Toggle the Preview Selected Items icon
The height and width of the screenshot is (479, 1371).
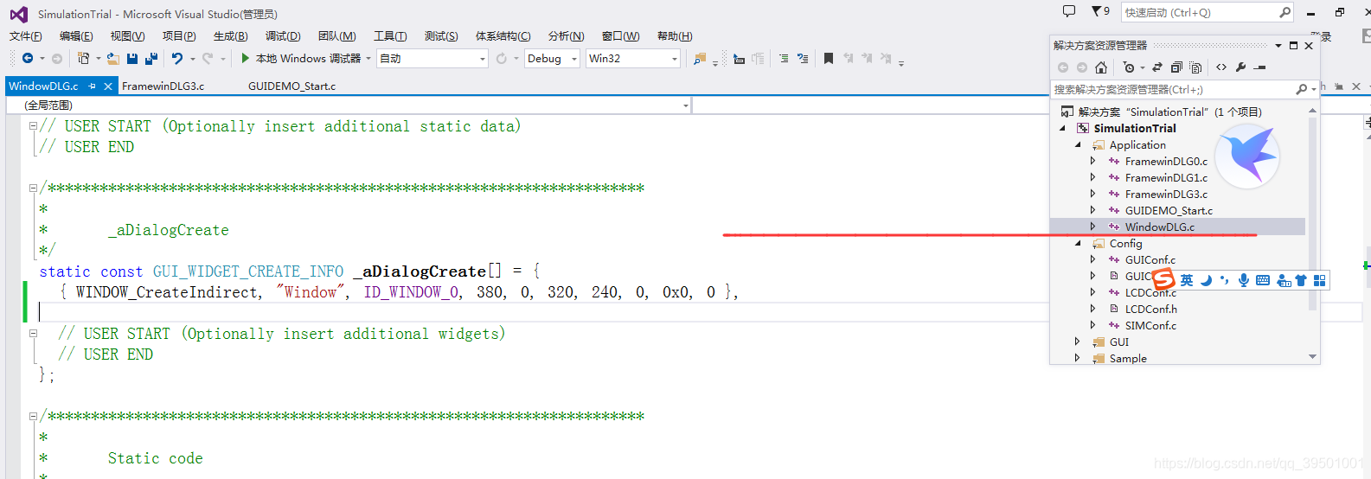(1260, 67)
